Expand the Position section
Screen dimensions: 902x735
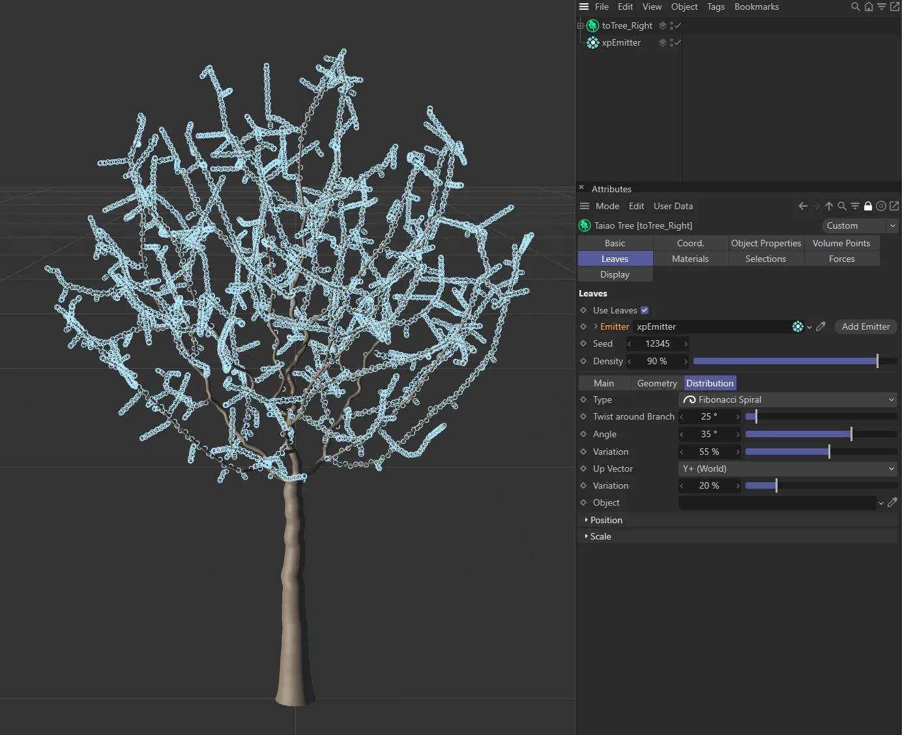(606, 520)
